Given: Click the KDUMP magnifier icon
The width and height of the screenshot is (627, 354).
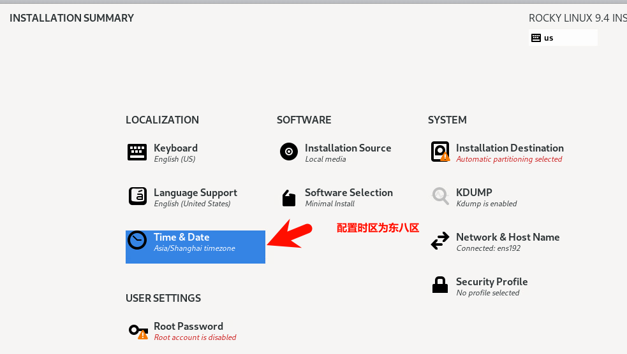Looking at the screenshot, I should click(440, 196).
